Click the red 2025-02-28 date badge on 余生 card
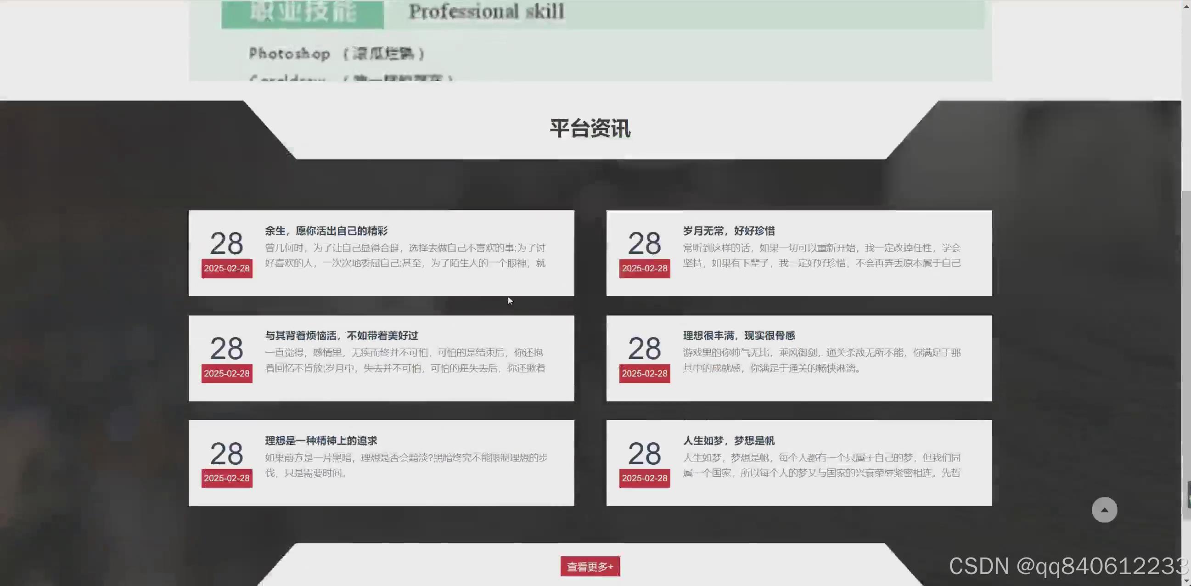 [226, 268]
